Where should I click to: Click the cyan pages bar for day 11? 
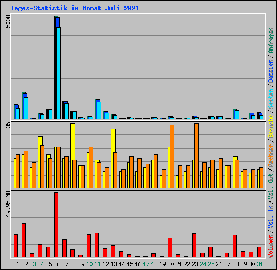[x=99, y=110]
